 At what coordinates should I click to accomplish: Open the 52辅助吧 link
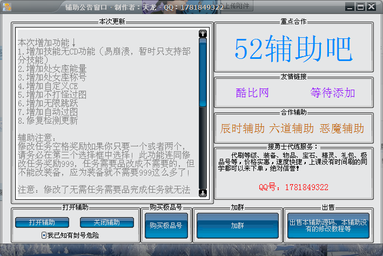pyautogui.click(x=293, y=49)
